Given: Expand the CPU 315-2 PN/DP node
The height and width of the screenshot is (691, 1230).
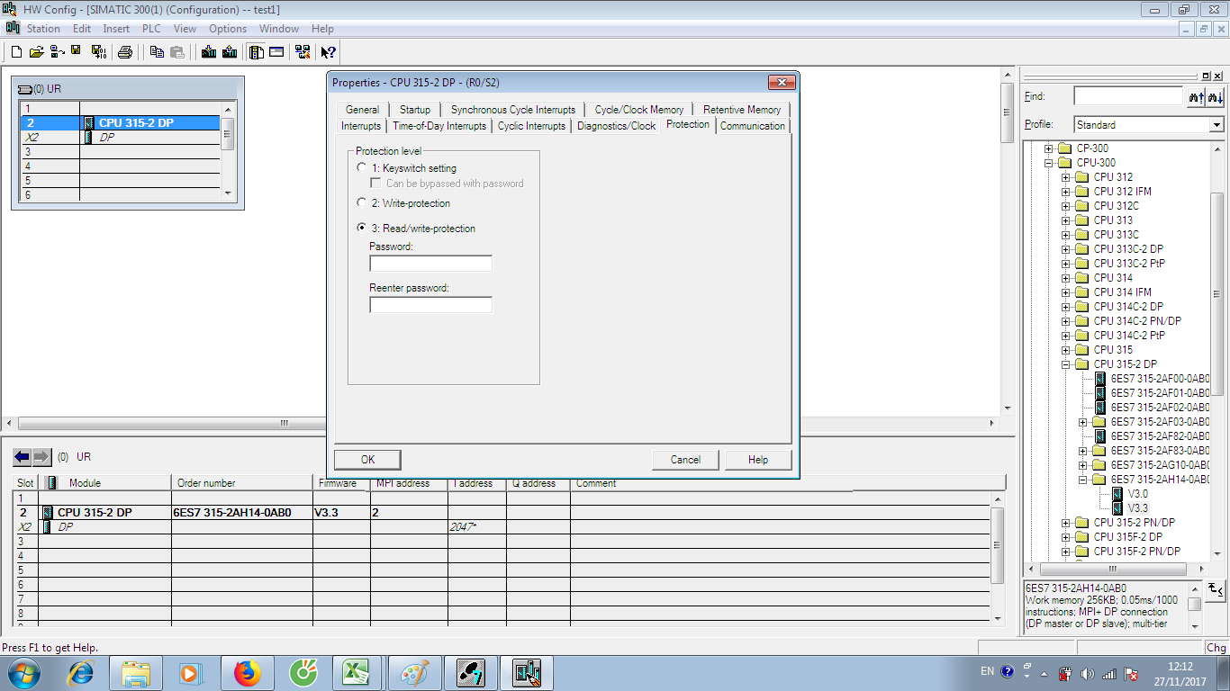Looking at the screenshot, I should 1066,523.
